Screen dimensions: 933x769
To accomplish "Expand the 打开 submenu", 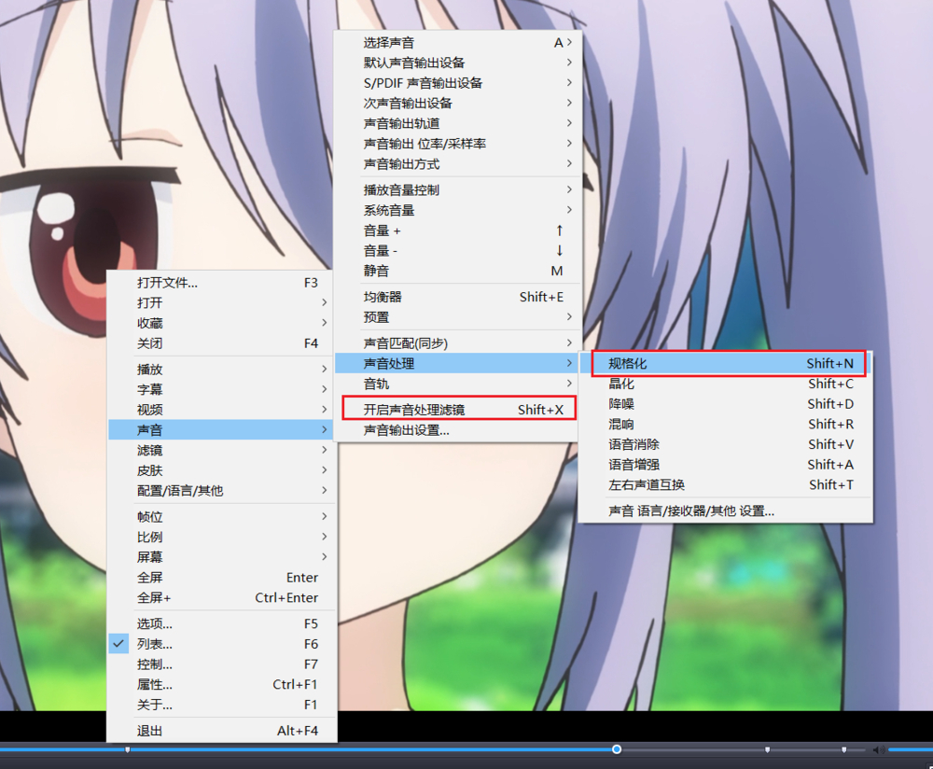I will coord(222,303).
